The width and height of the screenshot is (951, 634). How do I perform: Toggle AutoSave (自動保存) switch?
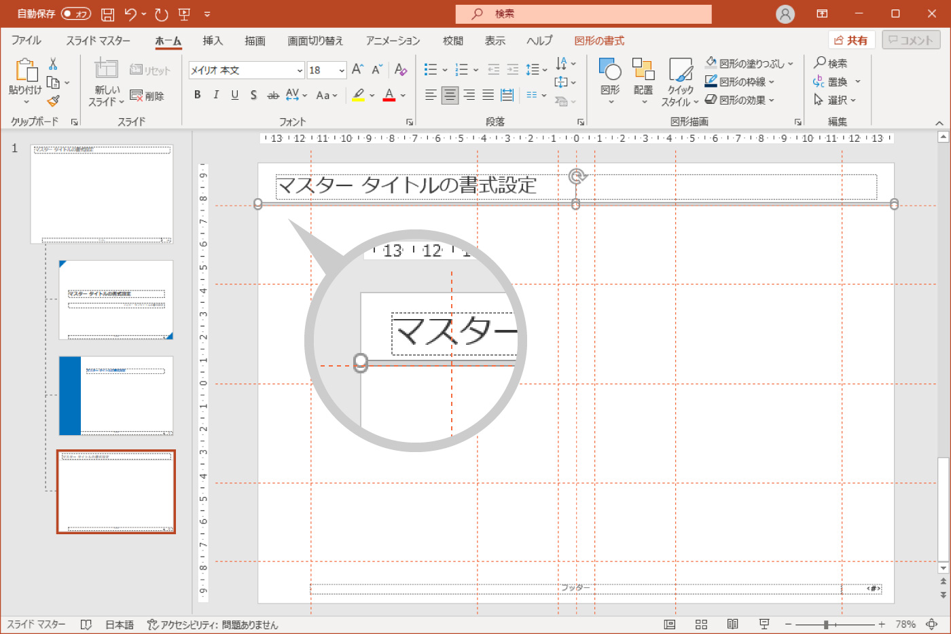click(x=75, y=14)
